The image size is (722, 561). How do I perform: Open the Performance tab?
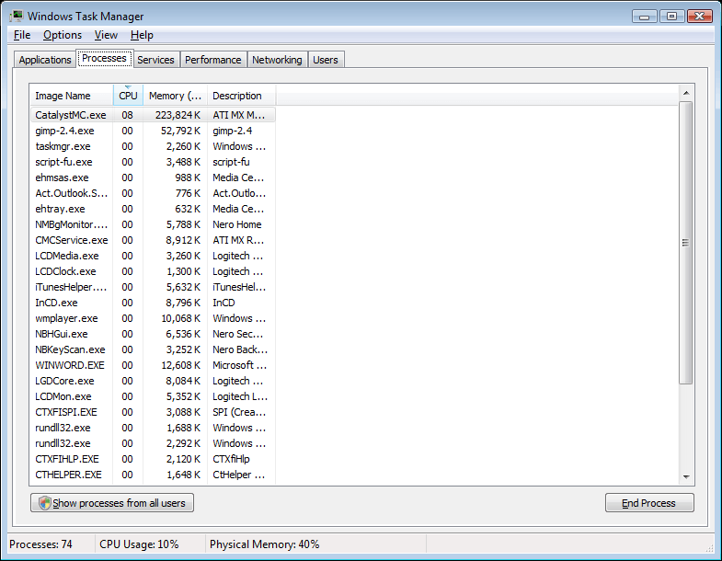213,60
